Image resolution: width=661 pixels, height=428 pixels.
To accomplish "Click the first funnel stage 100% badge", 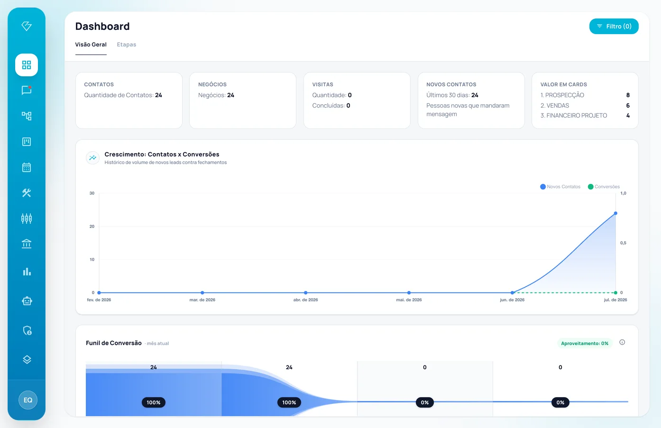I will pyautogui.click(x=154, y=402).
